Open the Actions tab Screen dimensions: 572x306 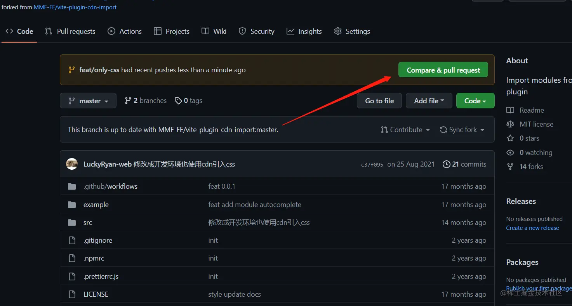(x=125, y=31)
